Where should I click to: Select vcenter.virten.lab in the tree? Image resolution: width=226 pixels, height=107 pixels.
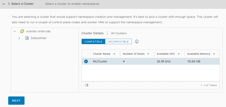point(38,31)
